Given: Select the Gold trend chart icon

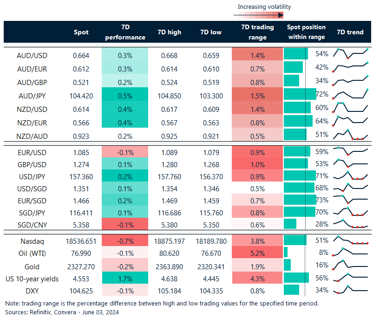Looking at the screenshot, I should [351, 266].
